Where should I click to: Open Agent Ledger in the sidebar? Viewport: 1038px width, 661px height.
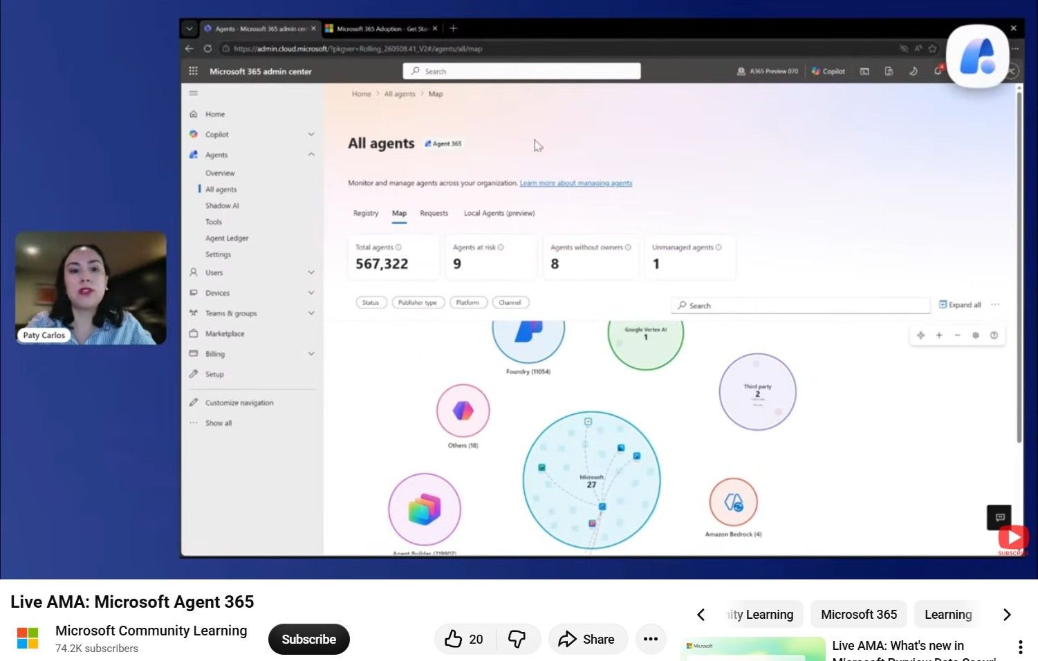click(x=227, y=238)
